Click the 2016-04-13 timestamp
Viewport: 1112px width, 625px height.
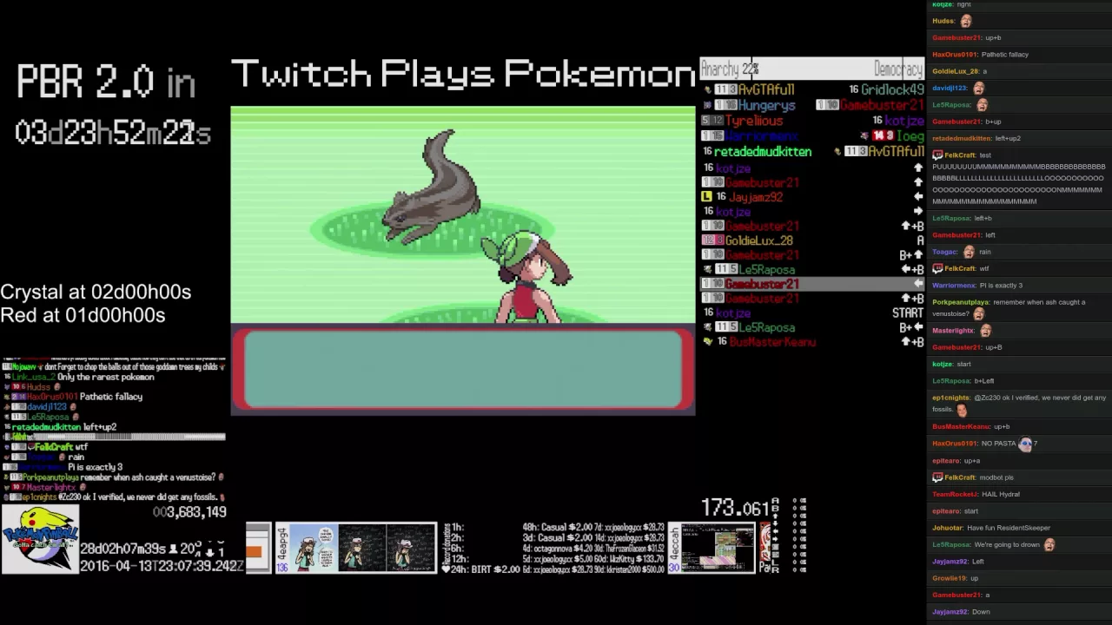click(162, 566)
